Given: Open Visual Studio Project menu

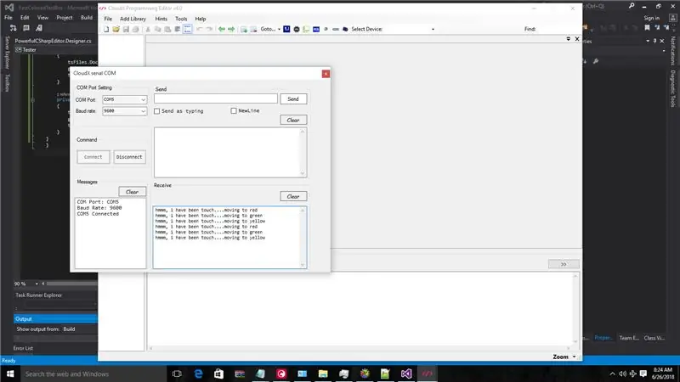Looking at the screenshot, I should (65, 17).
